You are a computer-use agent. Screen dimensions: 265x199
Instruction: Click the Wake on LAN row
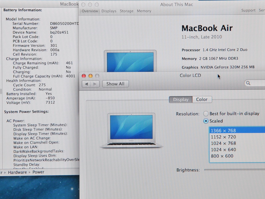[26, 147]
